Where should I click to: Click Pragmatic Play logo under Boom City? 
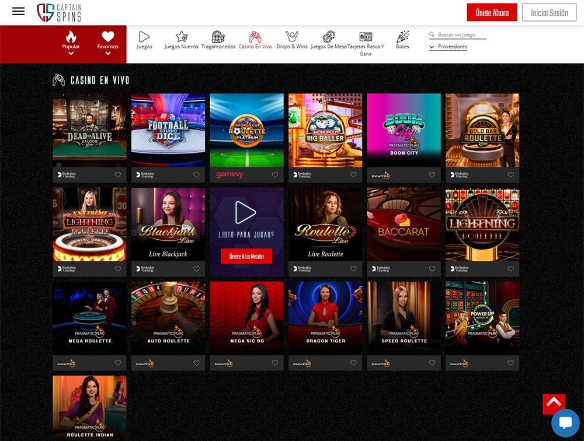pyautogui.click(x=381, y=175)
